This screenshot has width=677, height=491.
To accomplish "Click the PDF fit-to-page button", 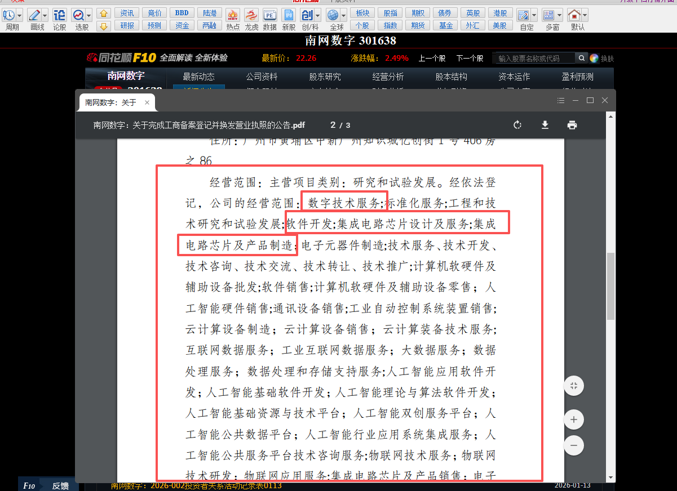I will pyautogui.click(x=574, y=386).
